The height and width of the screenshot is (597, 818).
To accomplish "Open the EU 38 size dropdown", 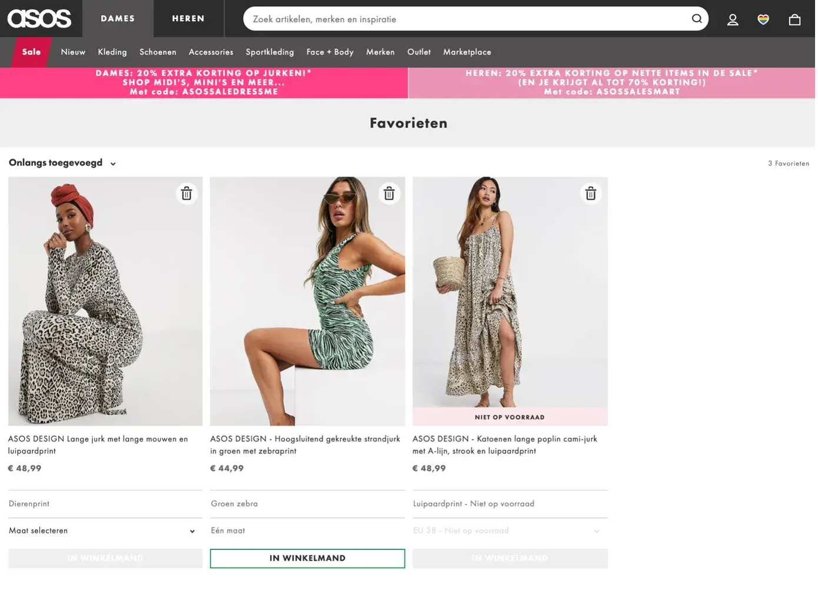I will point(510,530).
